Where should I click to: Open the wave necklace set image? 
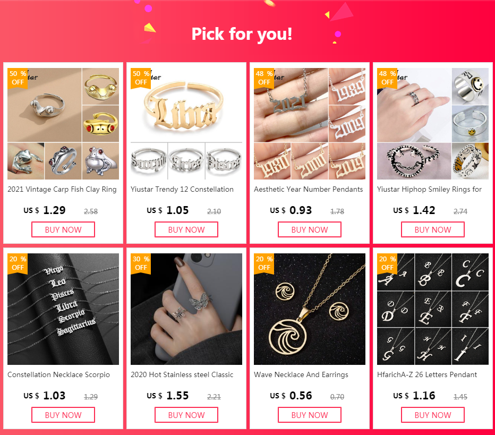[x=309, y=309]
